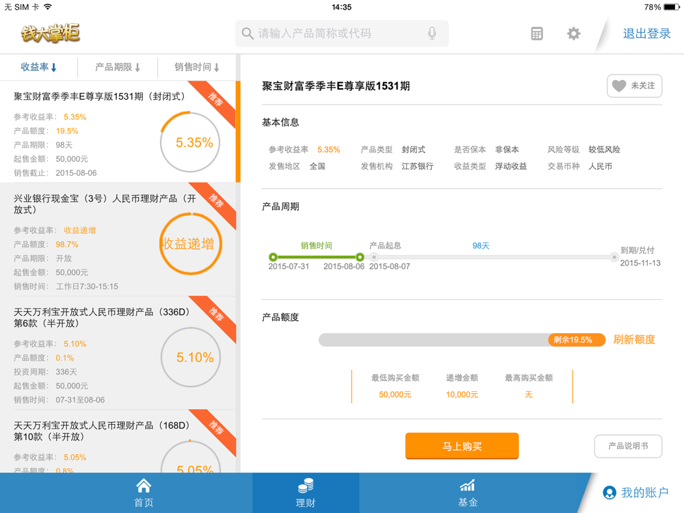Tap the 98天 duration label
684x513 pixels.
click(481, 246)
